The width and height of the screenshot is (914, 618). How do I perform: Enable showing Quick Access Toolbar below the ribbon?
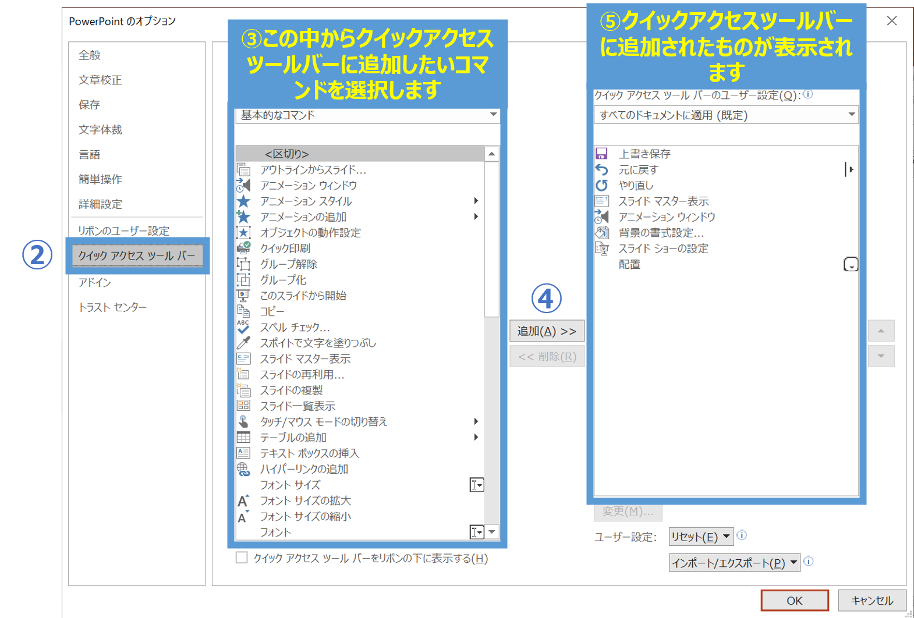(242, 557)
